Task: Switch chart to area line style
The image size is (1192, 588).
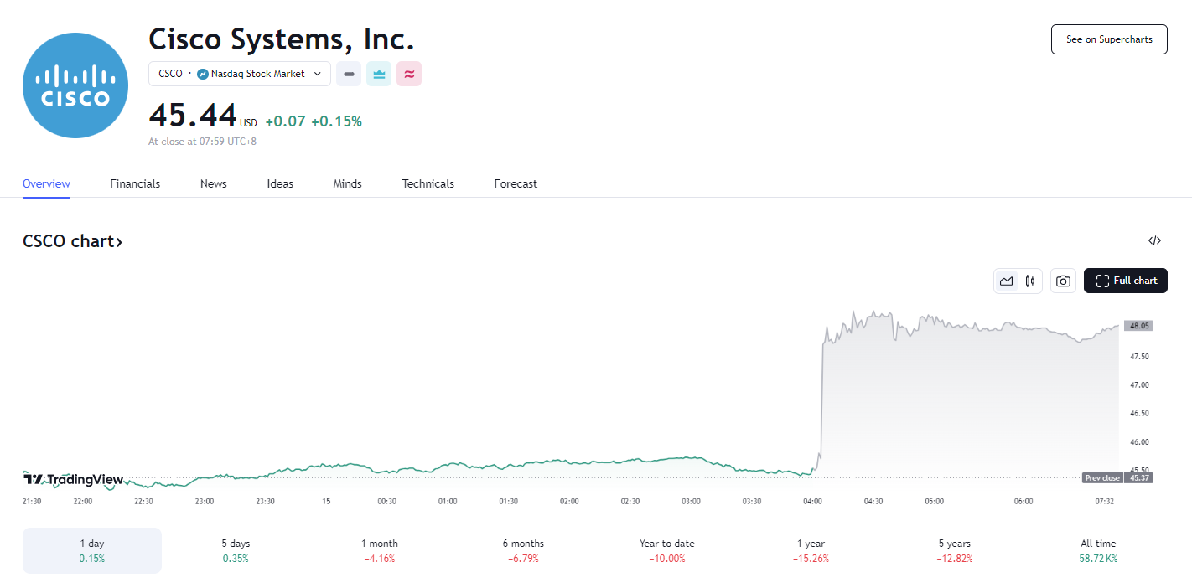Action: pyautogui.click(x=1007, y=281)
